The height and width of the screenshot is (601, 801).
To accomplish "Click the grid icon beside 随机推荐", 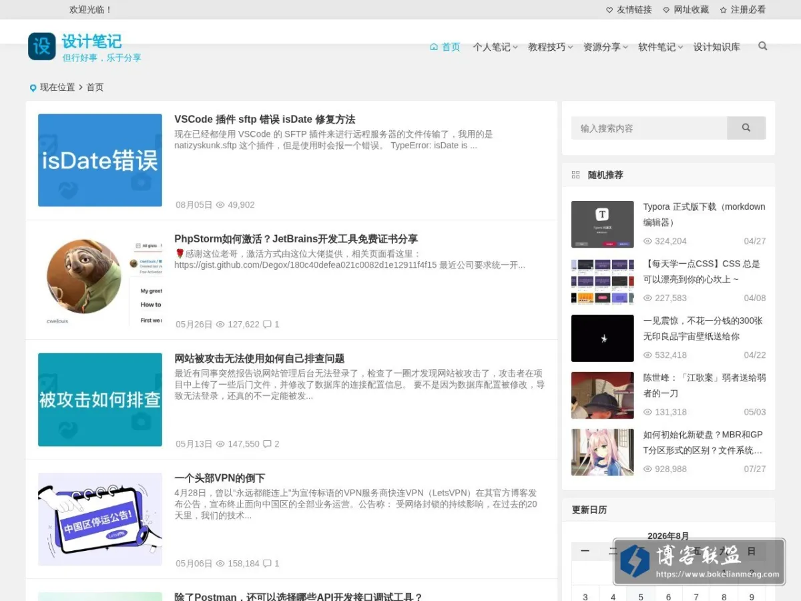I will pos(576,175).
